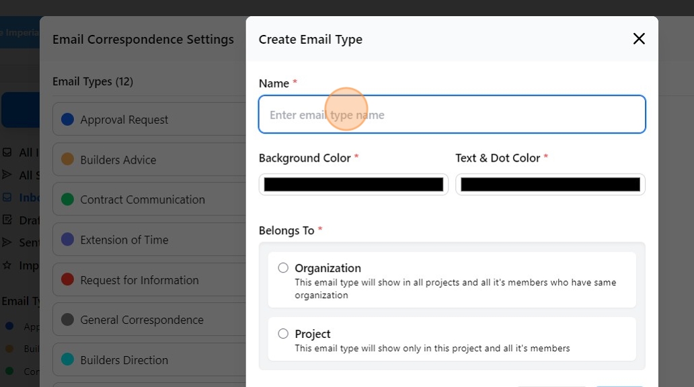Select the Organization radio button
This screenshot has height=387, width=694.
[283, 268]
